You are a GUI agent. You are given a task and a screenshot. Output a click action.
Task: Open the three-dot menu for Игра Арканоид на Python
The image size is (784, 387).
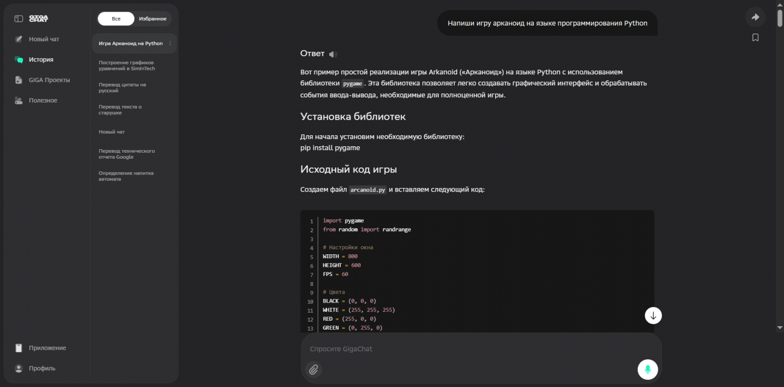[170, 44]
